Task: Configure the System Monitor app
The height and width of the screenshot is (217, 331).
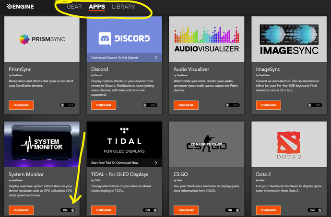Action: pyautogui.click(x=21, y=210)
